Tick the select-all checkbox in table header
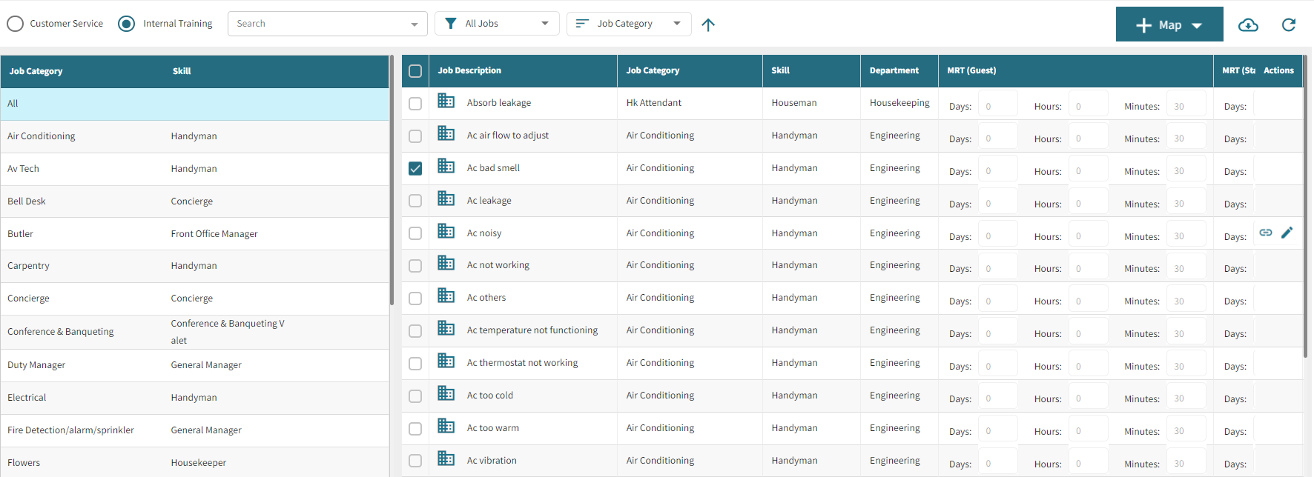The height and width of the screenshot is (477, 1314). (415, 71)
